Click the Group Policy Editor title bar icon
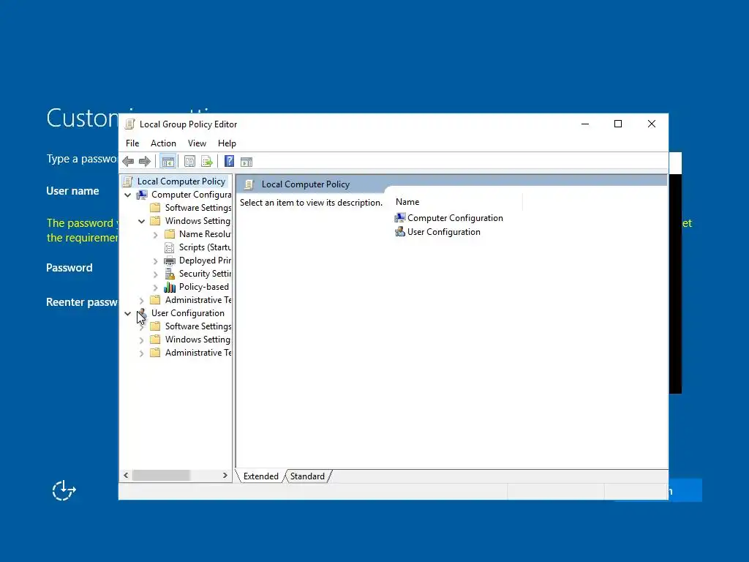This screenshot has width=749, height=562. [x=129, y=124]
